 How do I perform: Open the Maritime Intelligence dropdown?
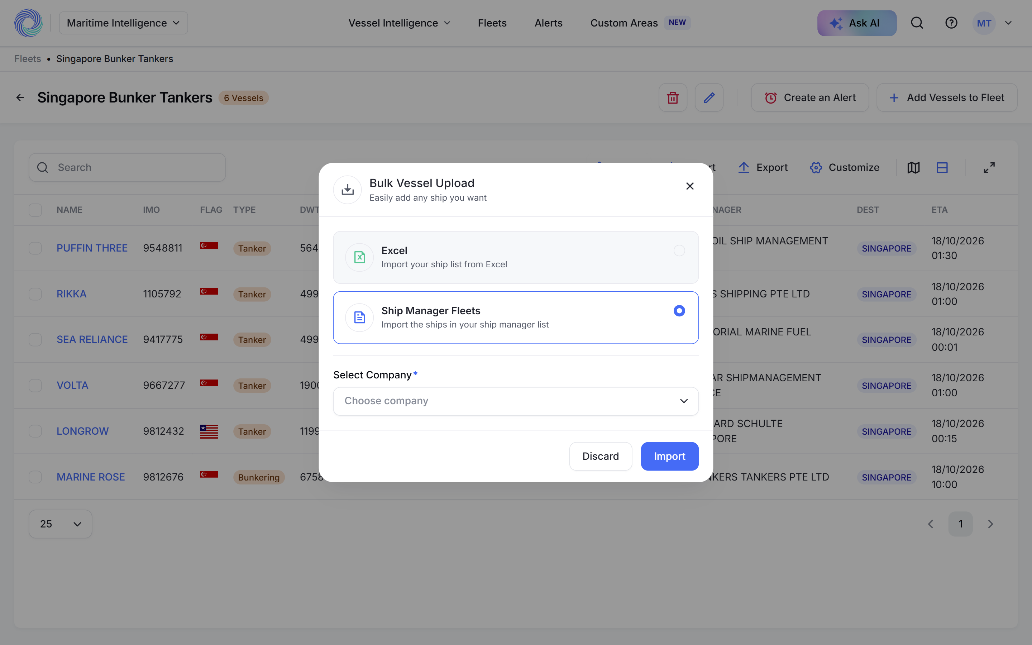click(123, 23)
